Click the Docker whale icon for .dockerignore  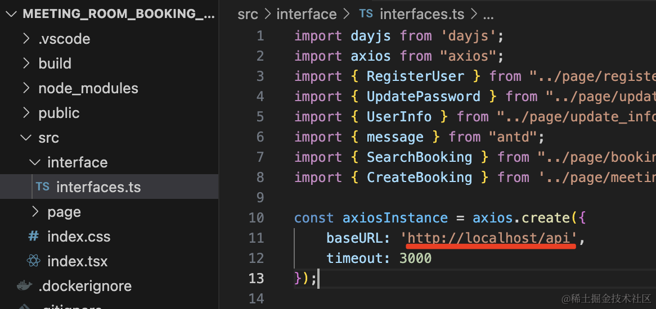pyautogui.click(x=24, y=286)
